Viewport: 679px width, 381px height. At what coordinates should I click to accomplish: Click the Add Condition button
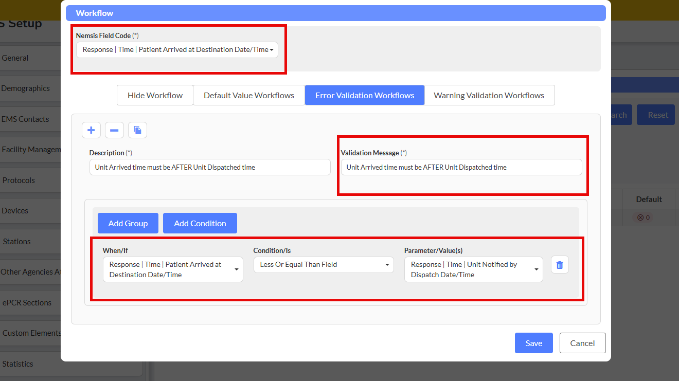click(200, 223)
